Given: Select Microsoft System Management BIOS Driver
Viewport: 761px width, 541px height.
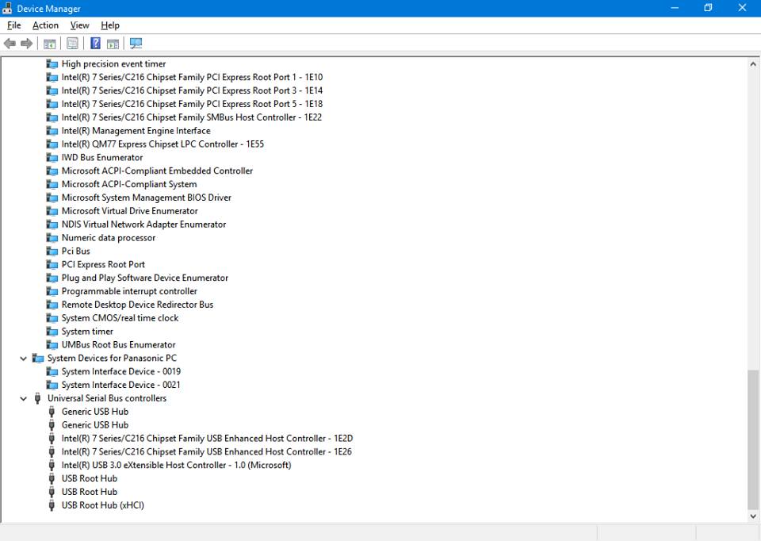Looking at the screenshot, I should [x=147, y=198].
